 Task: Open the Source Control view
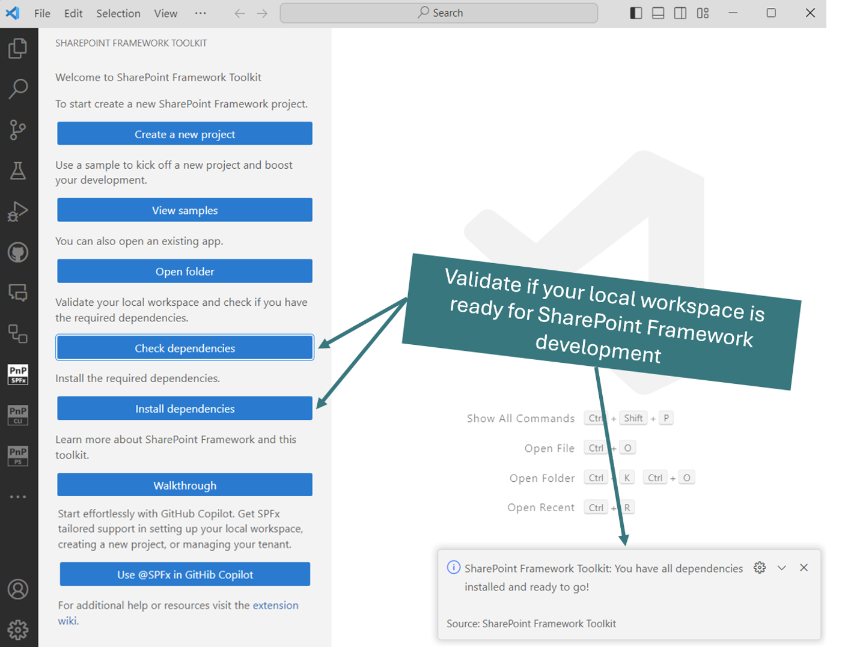[x=18, y=130]
